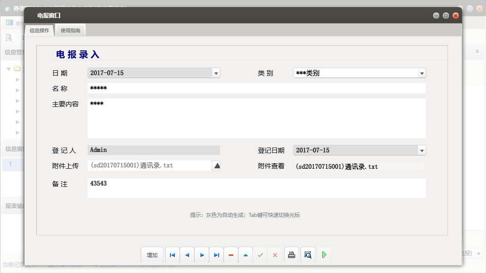Upload an attachment using the arrow icon
This screenshot has width=486, height=273.
click(x=216, y=165)
